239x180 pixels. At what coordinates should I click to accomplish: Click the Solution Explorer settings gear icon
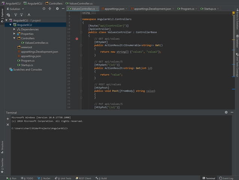[57, 9]
